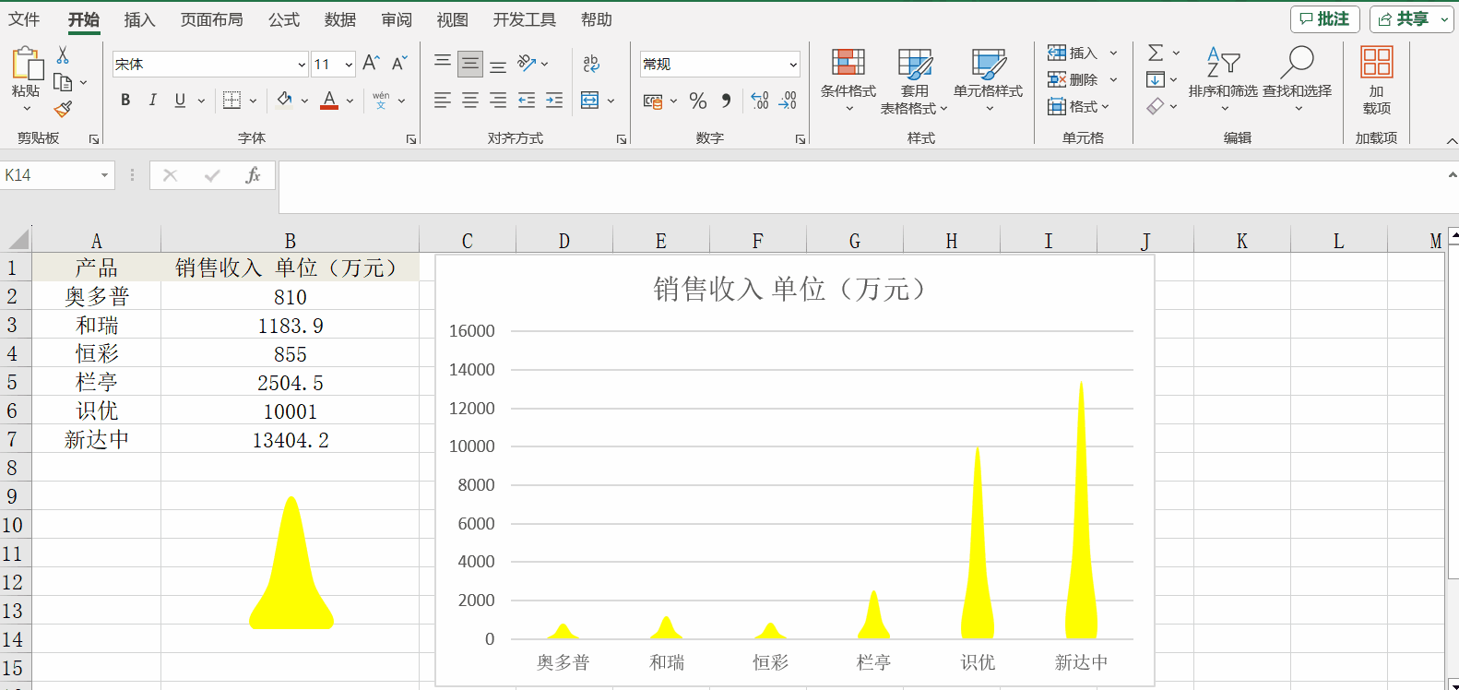The height and width of the screenshot is (690, 1459).
Task: Align text to top
Action: coord(443,63)
